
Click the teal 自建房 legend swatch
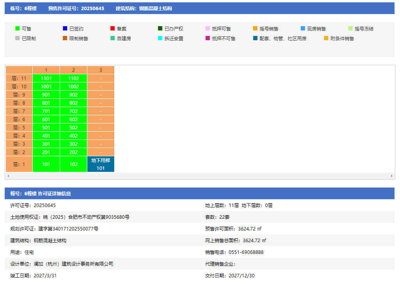(113, 38)
